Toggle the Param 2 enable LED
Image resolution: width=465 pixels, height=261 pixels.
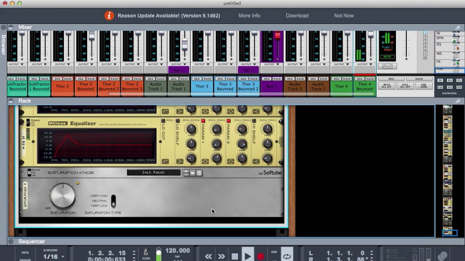point(229,121)
